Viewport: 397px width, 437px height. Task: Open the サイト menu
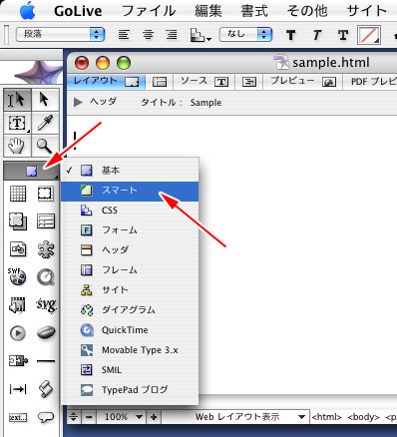point(366,11)
